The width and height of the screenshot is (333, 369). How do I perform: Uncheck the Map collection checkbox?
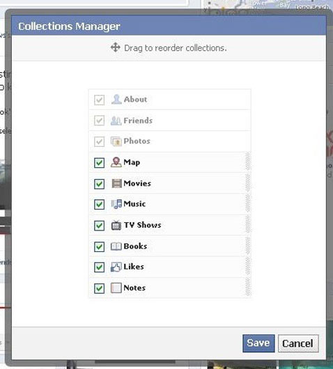click(x=99, y=163)
